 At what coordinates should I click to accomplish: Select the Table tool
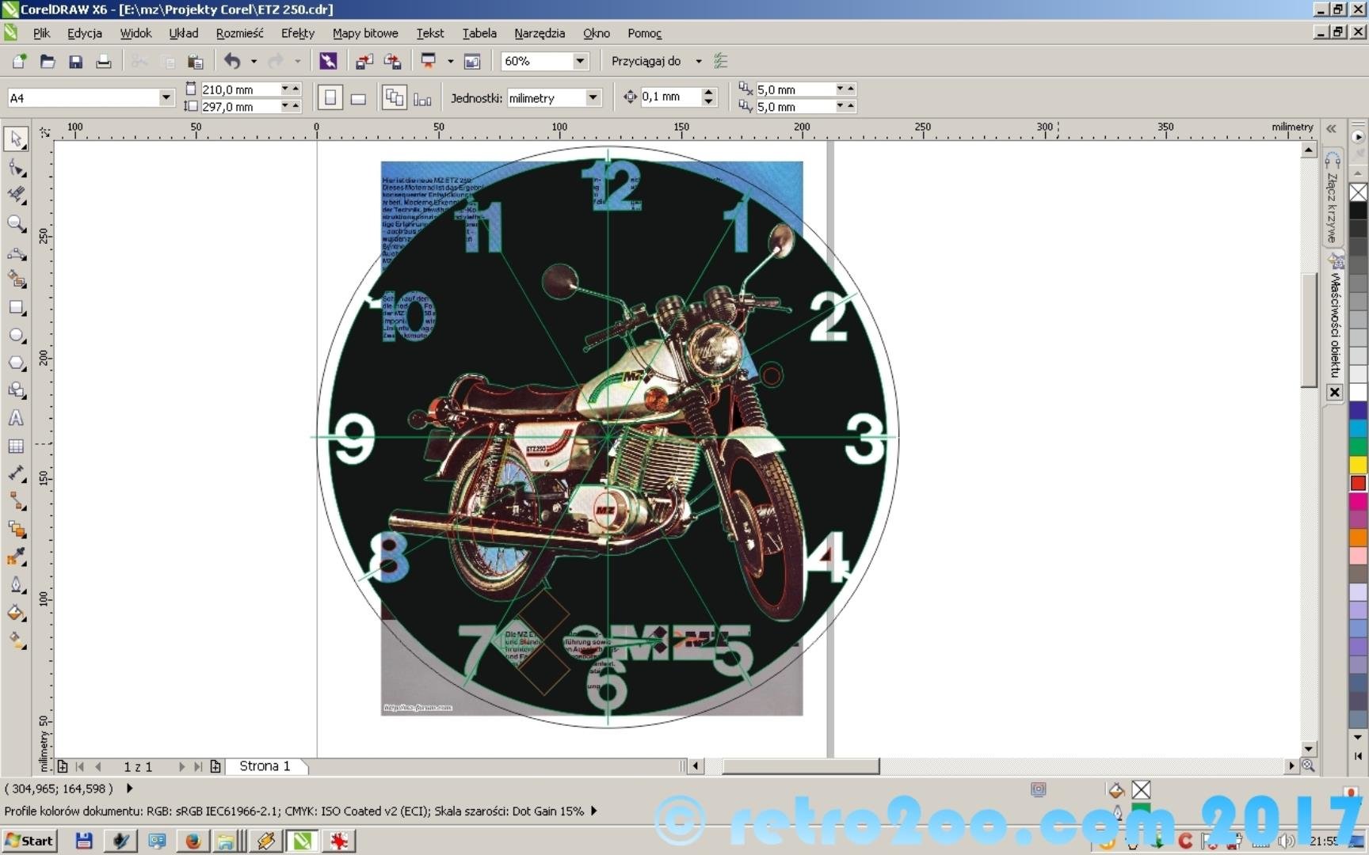(x=16, y=446)
